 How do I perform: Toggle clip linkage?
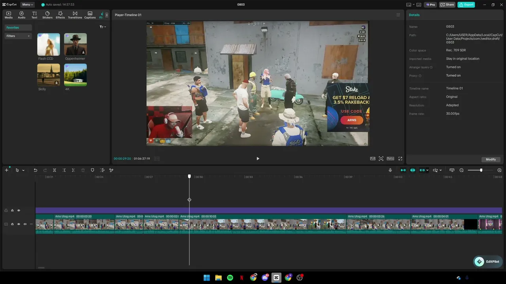click(422, 170)
